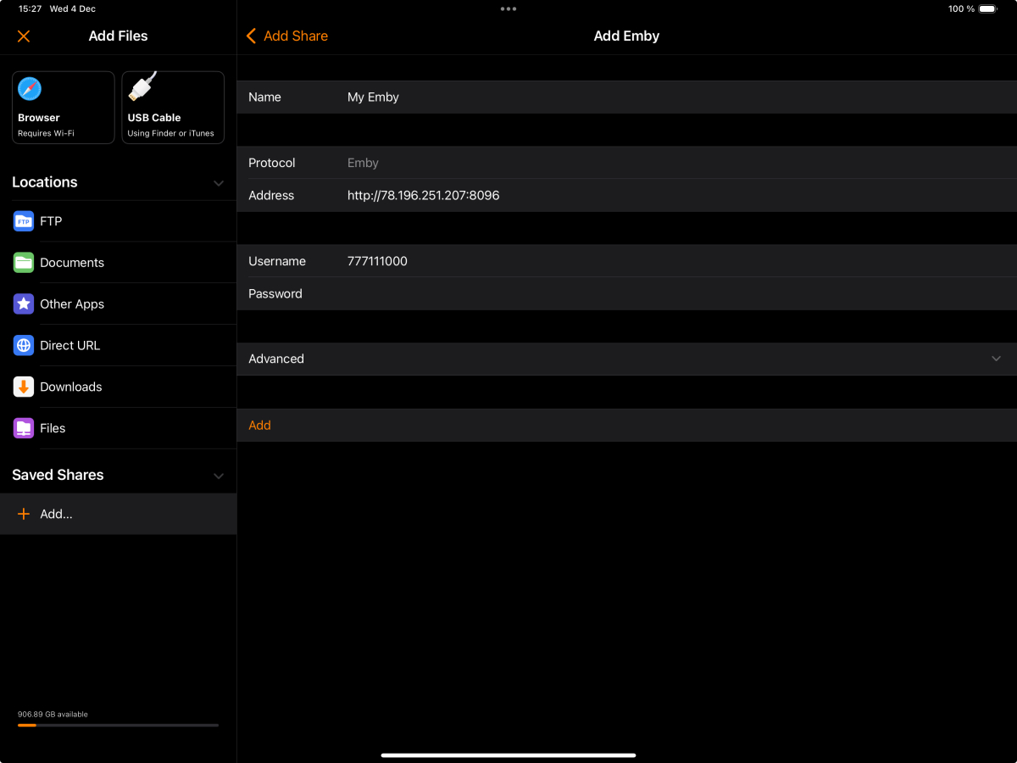
Task: Open the Other Apps star icon
Action: click(x=24, y=304)
